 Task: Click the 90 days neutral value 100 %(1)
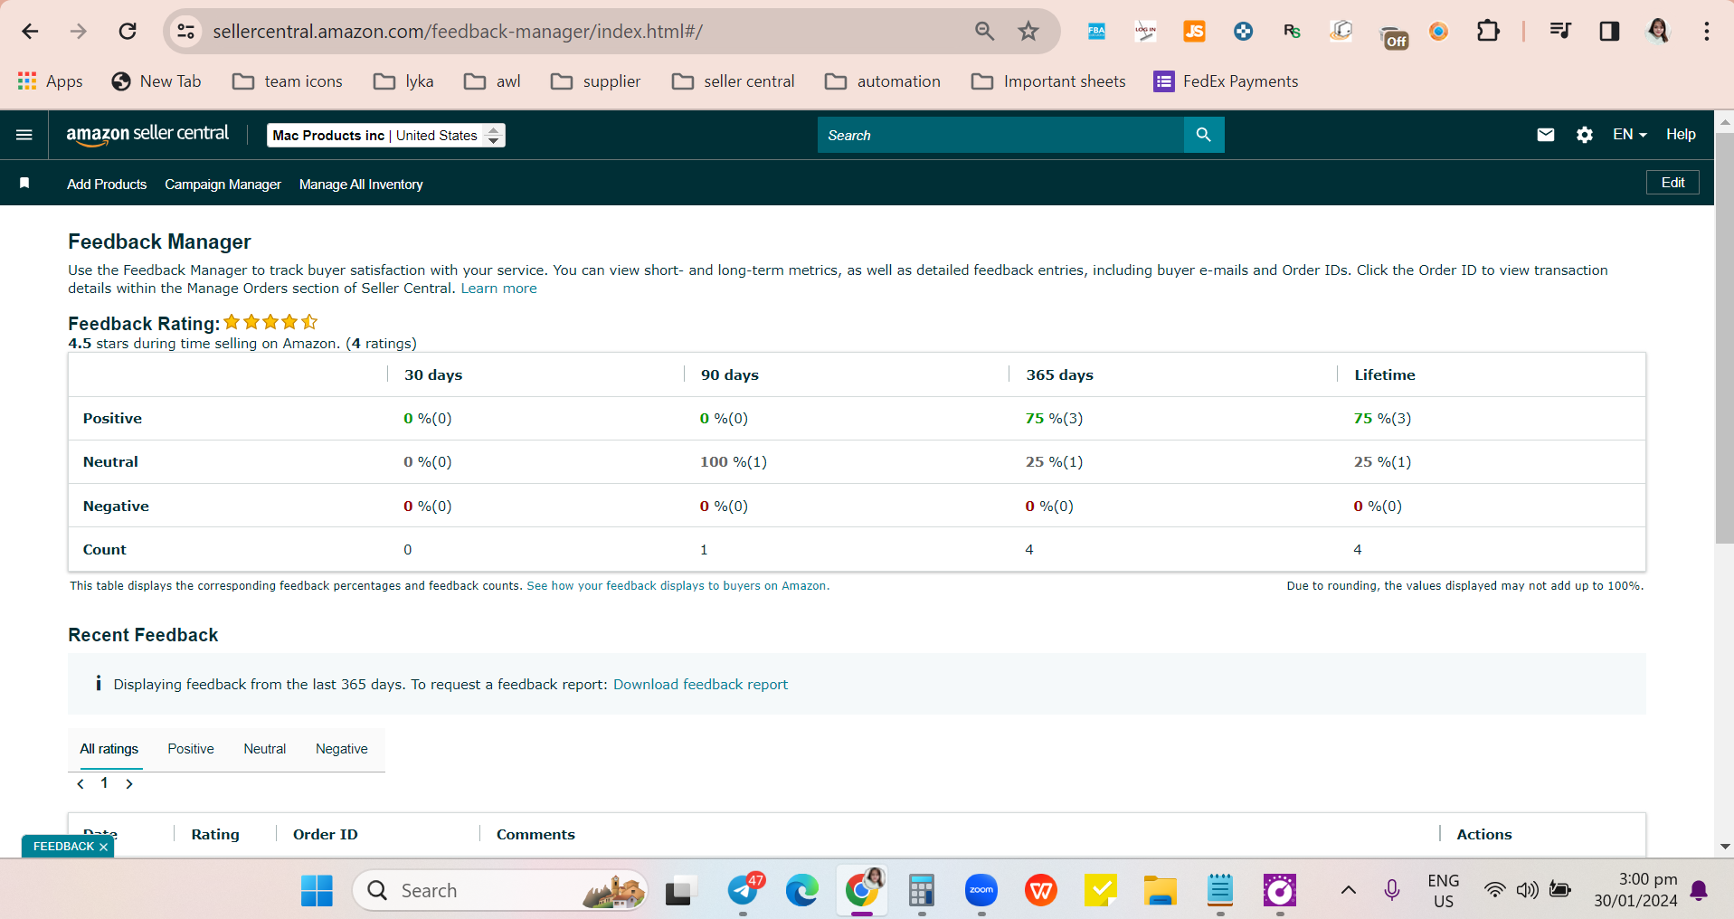734,462
